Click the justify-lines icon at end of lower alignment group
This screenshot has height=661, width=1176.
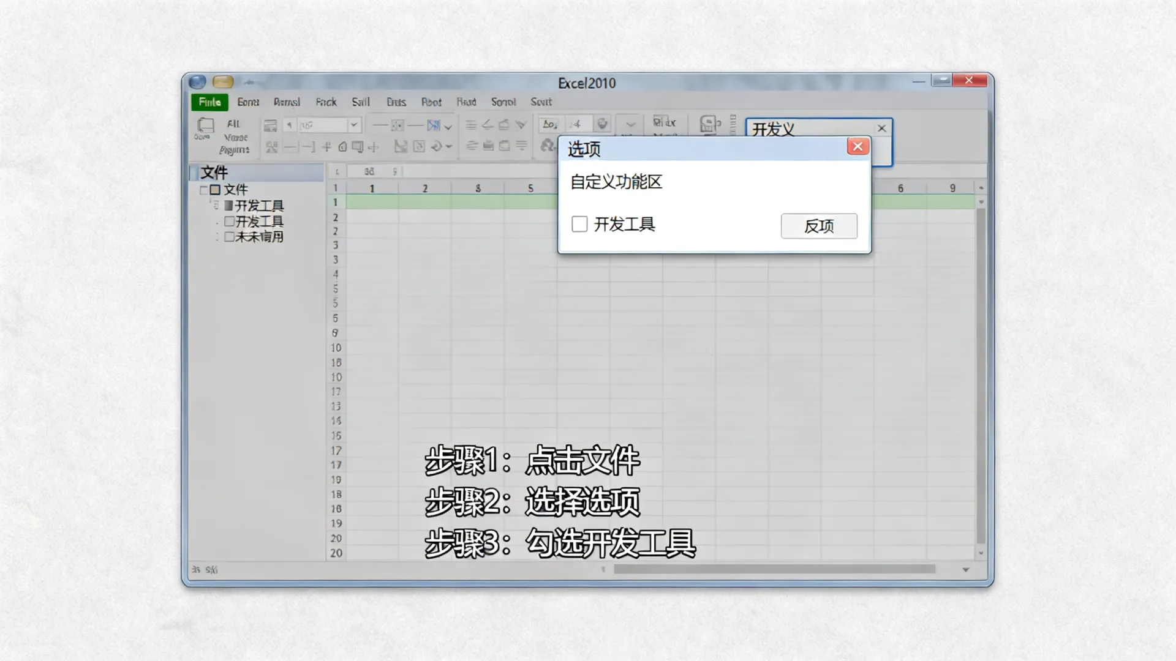(521, 145)
